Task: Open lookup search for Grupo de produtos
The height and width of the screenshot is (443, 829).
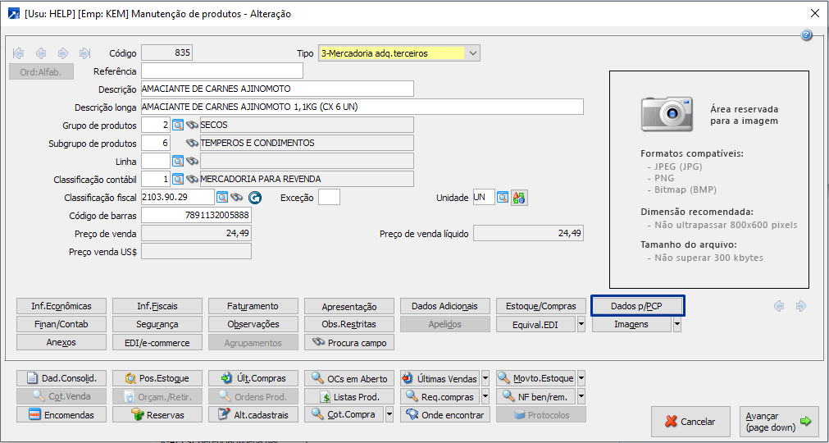Action: pos(178,125)
